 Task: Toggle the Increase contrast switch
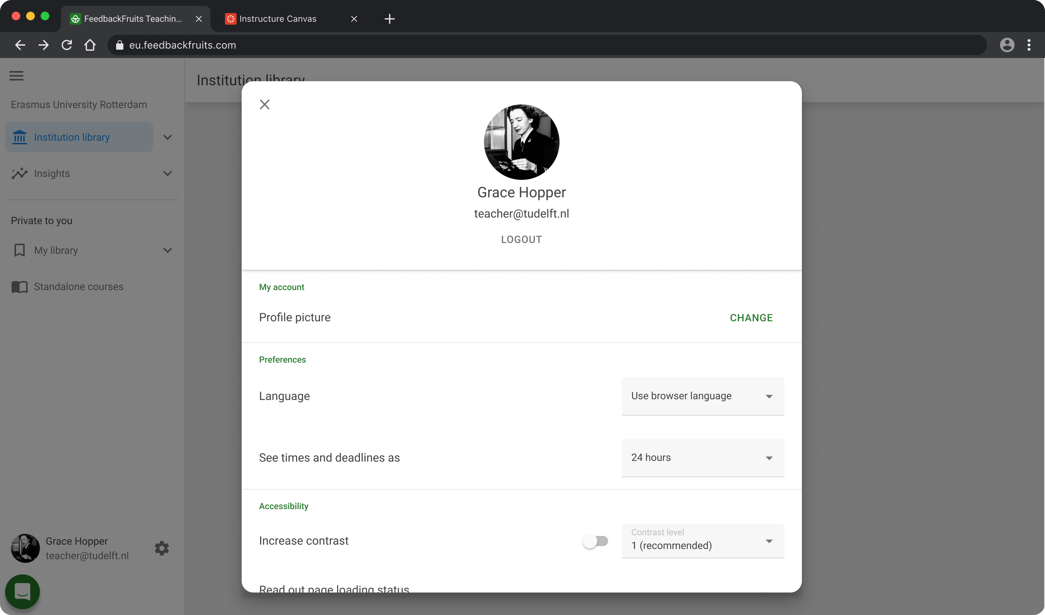[595, 541]
